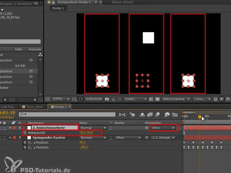Click the lock icon on Komposition tab
Screen dimensions: 231x173
(53, 2)
